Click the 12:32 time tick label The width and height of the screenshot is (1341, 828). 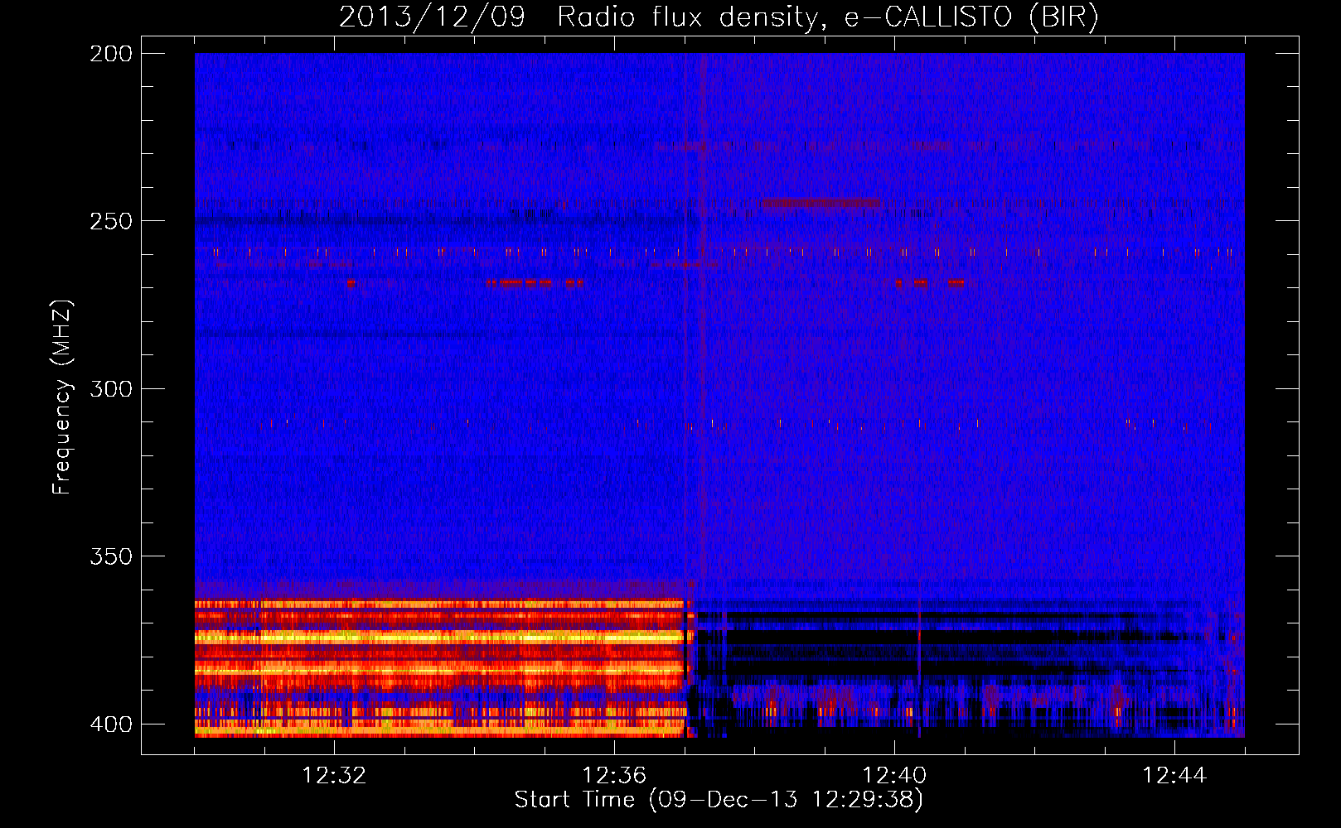[x=334, y=776]
